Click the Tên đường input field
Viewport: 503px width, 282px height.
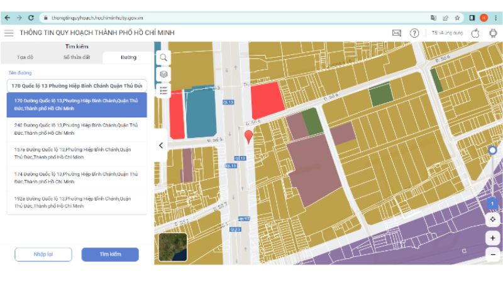pyautogui.click(x=77, y=86)
